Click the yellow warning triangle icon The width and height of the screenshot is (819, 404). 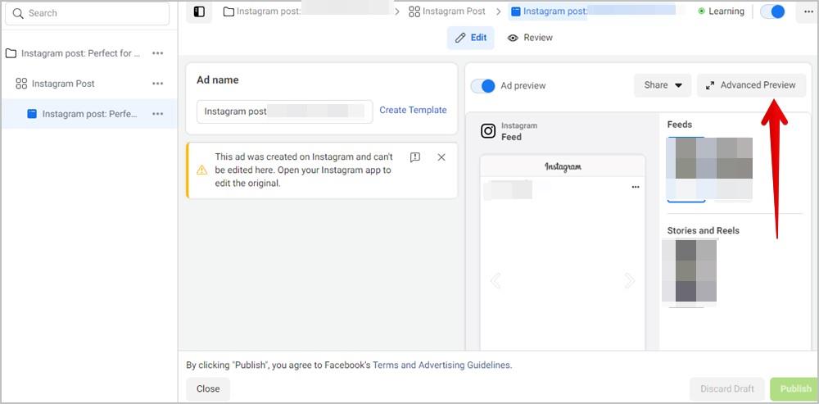click(x=201, y=170)
